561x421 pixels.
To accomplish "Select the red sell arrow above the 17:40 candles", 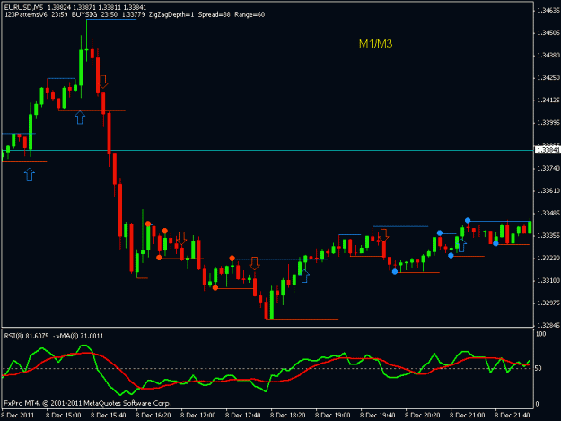I will point(254,263).
